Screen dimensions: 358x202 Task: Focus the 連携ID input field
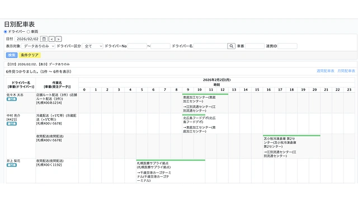(x=287, y=46)
